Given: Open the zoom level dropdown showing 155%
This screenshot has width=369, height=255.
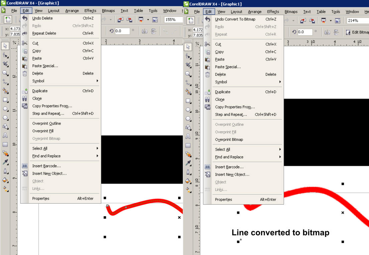Looking at the screenshot, I should coord(172,20).
